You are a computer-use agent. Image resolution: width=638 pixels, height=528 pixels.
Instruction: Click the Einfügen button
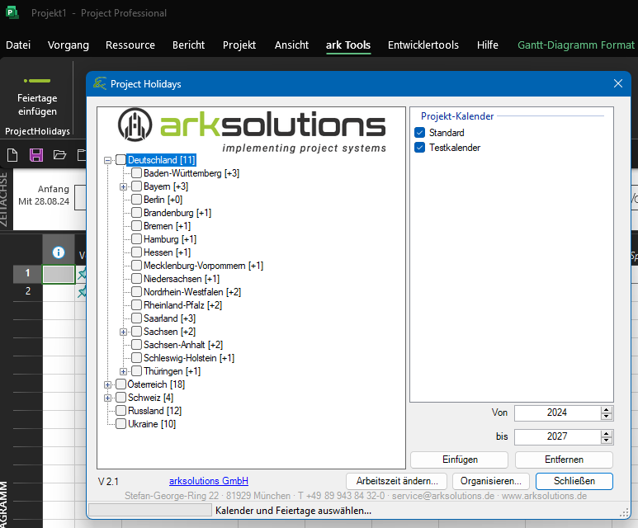tap(460, 460)
